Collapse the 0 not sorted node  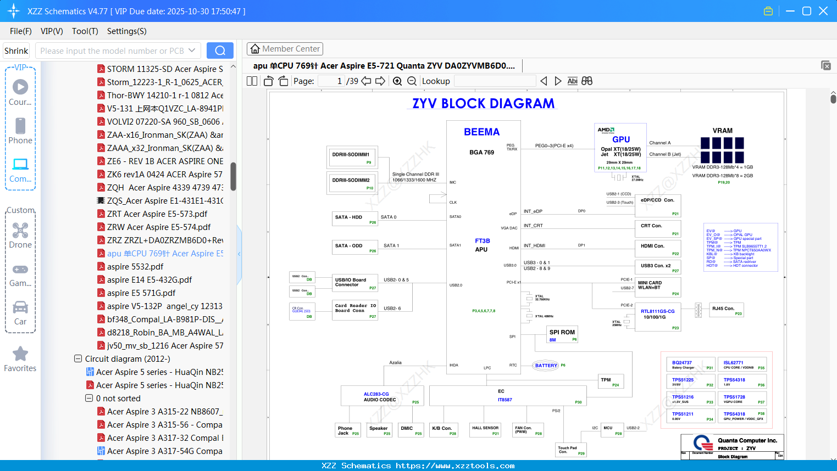(x=89, y=399)
